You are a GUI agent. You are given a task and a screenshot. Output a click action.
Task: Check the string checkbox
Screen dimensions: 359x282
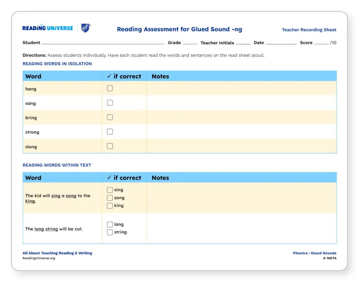pos(110,232)
